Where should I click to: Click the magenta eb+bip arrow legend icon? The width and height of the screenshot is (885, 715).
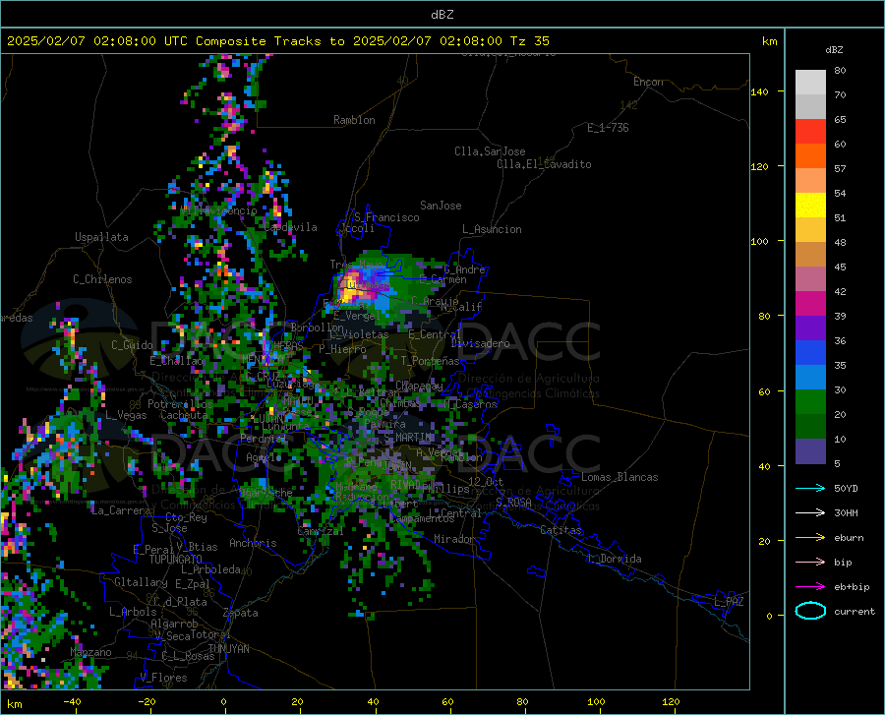[x=810, y=587]
